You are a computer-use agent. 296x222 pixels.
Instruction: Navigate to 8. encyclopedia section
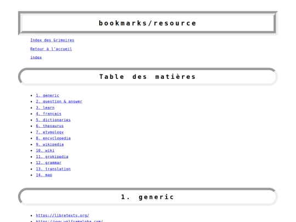pos(53,138)
